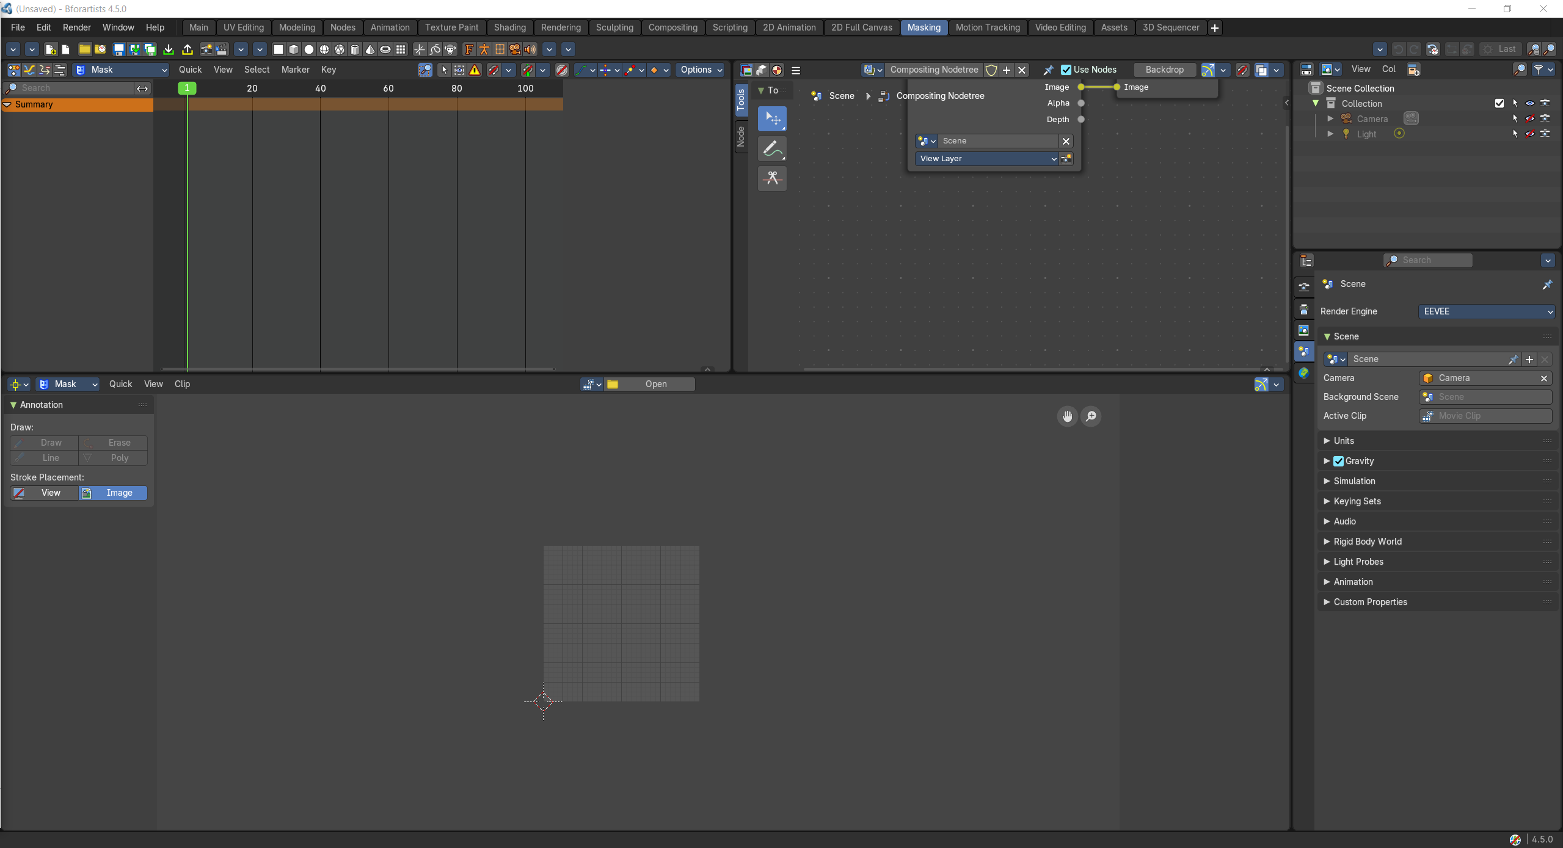Click the add cube mesh icon
Screen dimensions: 1563x848
point(294,49)
